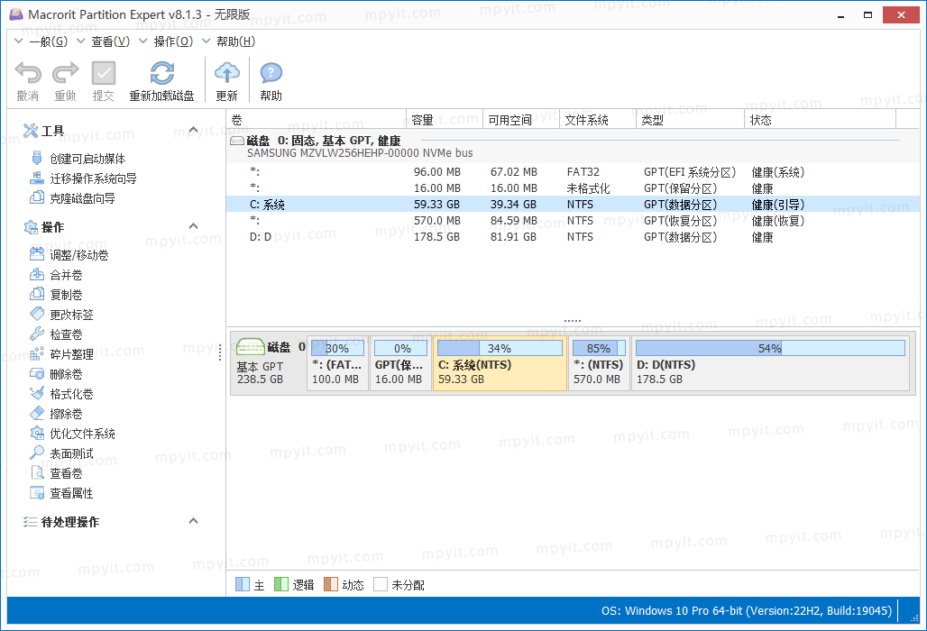Click the SAMSUNG MZVLW256HEHP disk model text
Viewport: 927px width, 631px height.
360,153
